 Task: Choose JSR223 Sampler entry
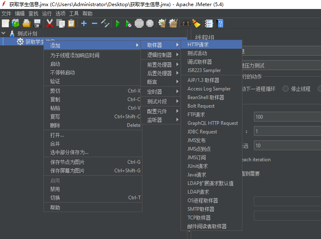click(211, 70)
